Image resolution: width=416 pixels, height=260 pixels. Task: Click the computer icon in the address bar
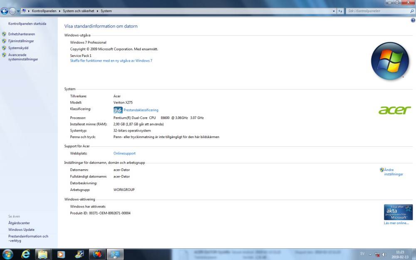tap(24, 11)
